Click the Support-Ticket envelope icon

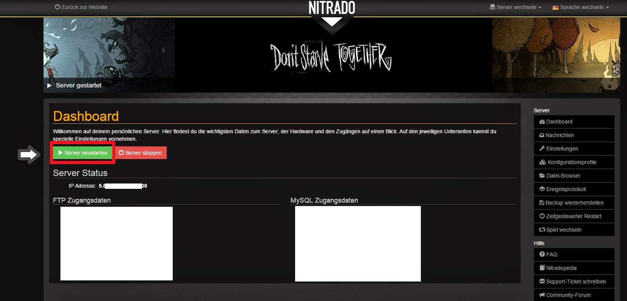click(542, 281)
